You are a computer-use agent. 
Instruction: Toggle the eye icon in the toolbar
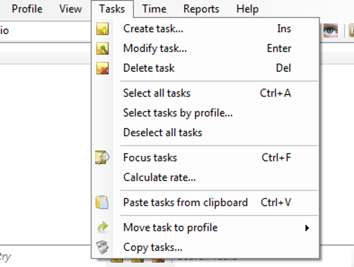point(330,30)
